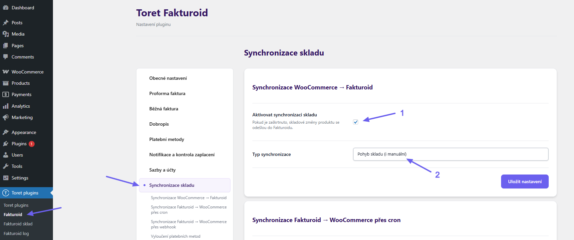Click the Plugins plug icon

[6, 144]
